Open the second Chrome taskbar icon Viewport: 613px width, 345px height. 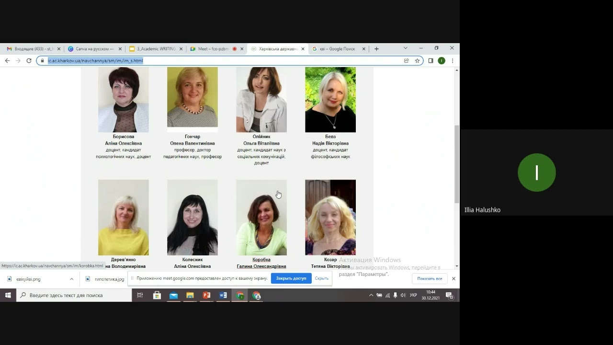click(x=257, y=295)
